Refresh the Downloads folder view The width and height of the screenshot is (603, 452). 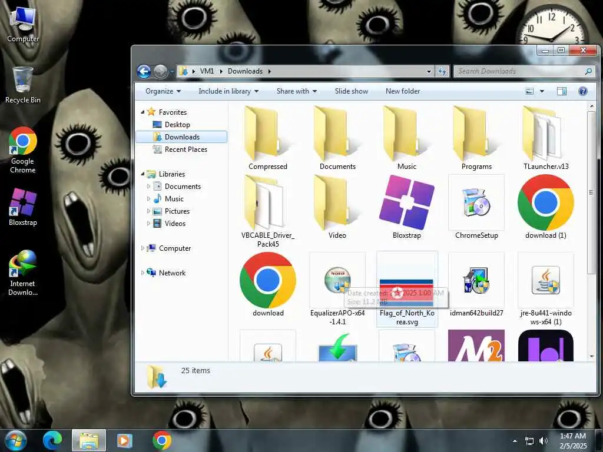click(x=442, y=71)
